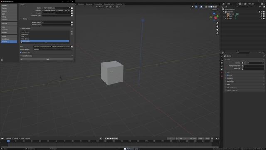Screen dimensions: 266x150
Task: Open the Playback menu in timeline
Action: click(x=9, y=138)
